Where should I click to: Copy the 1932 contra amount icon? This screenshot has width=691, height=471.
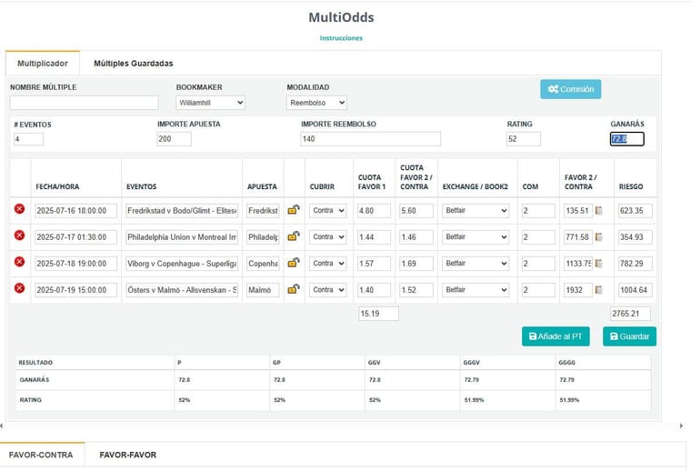[599, 290]
